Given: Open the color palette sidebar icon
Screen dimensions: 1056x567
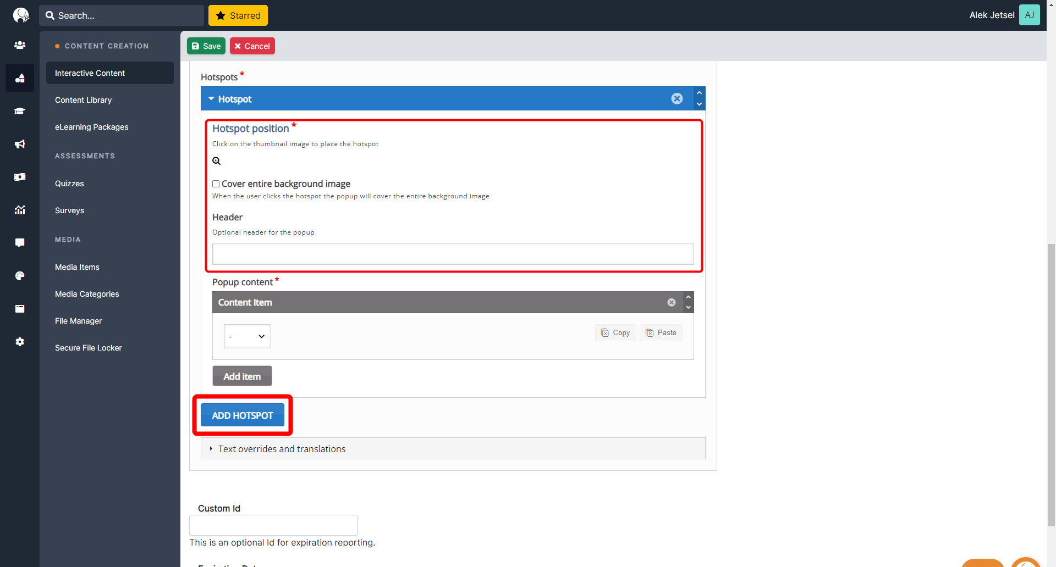Looking at the screenshot, I should pyautogui.click(x=20, y=276).
